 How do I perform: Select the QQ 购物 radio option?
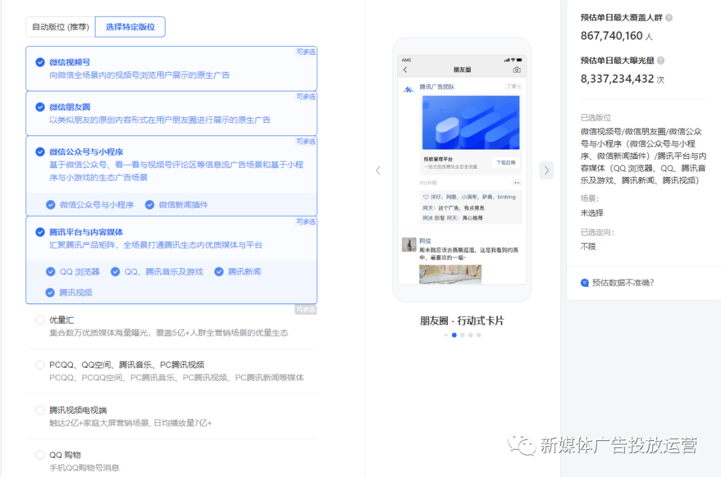point(41,455)
